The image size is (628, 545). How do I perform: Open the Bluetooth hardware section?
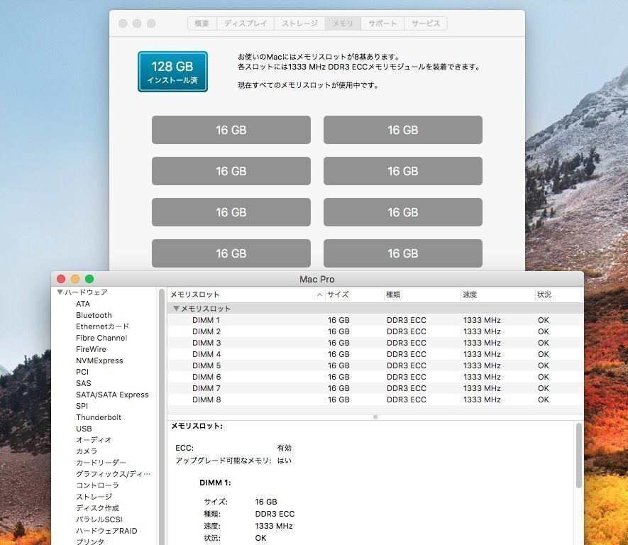point(94,314)
